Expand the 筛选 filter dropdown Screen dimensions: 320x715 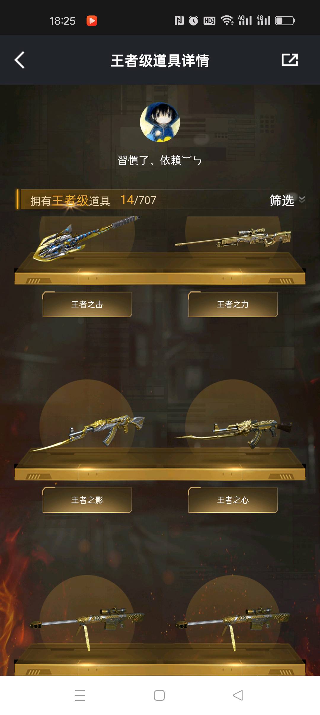coord(281,200)
